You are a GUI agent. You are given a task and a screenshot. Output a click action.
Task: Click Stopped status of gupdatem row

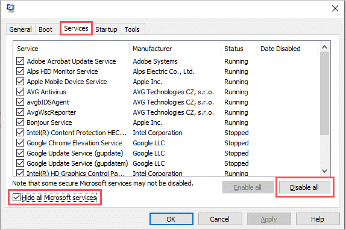[236, 163]
